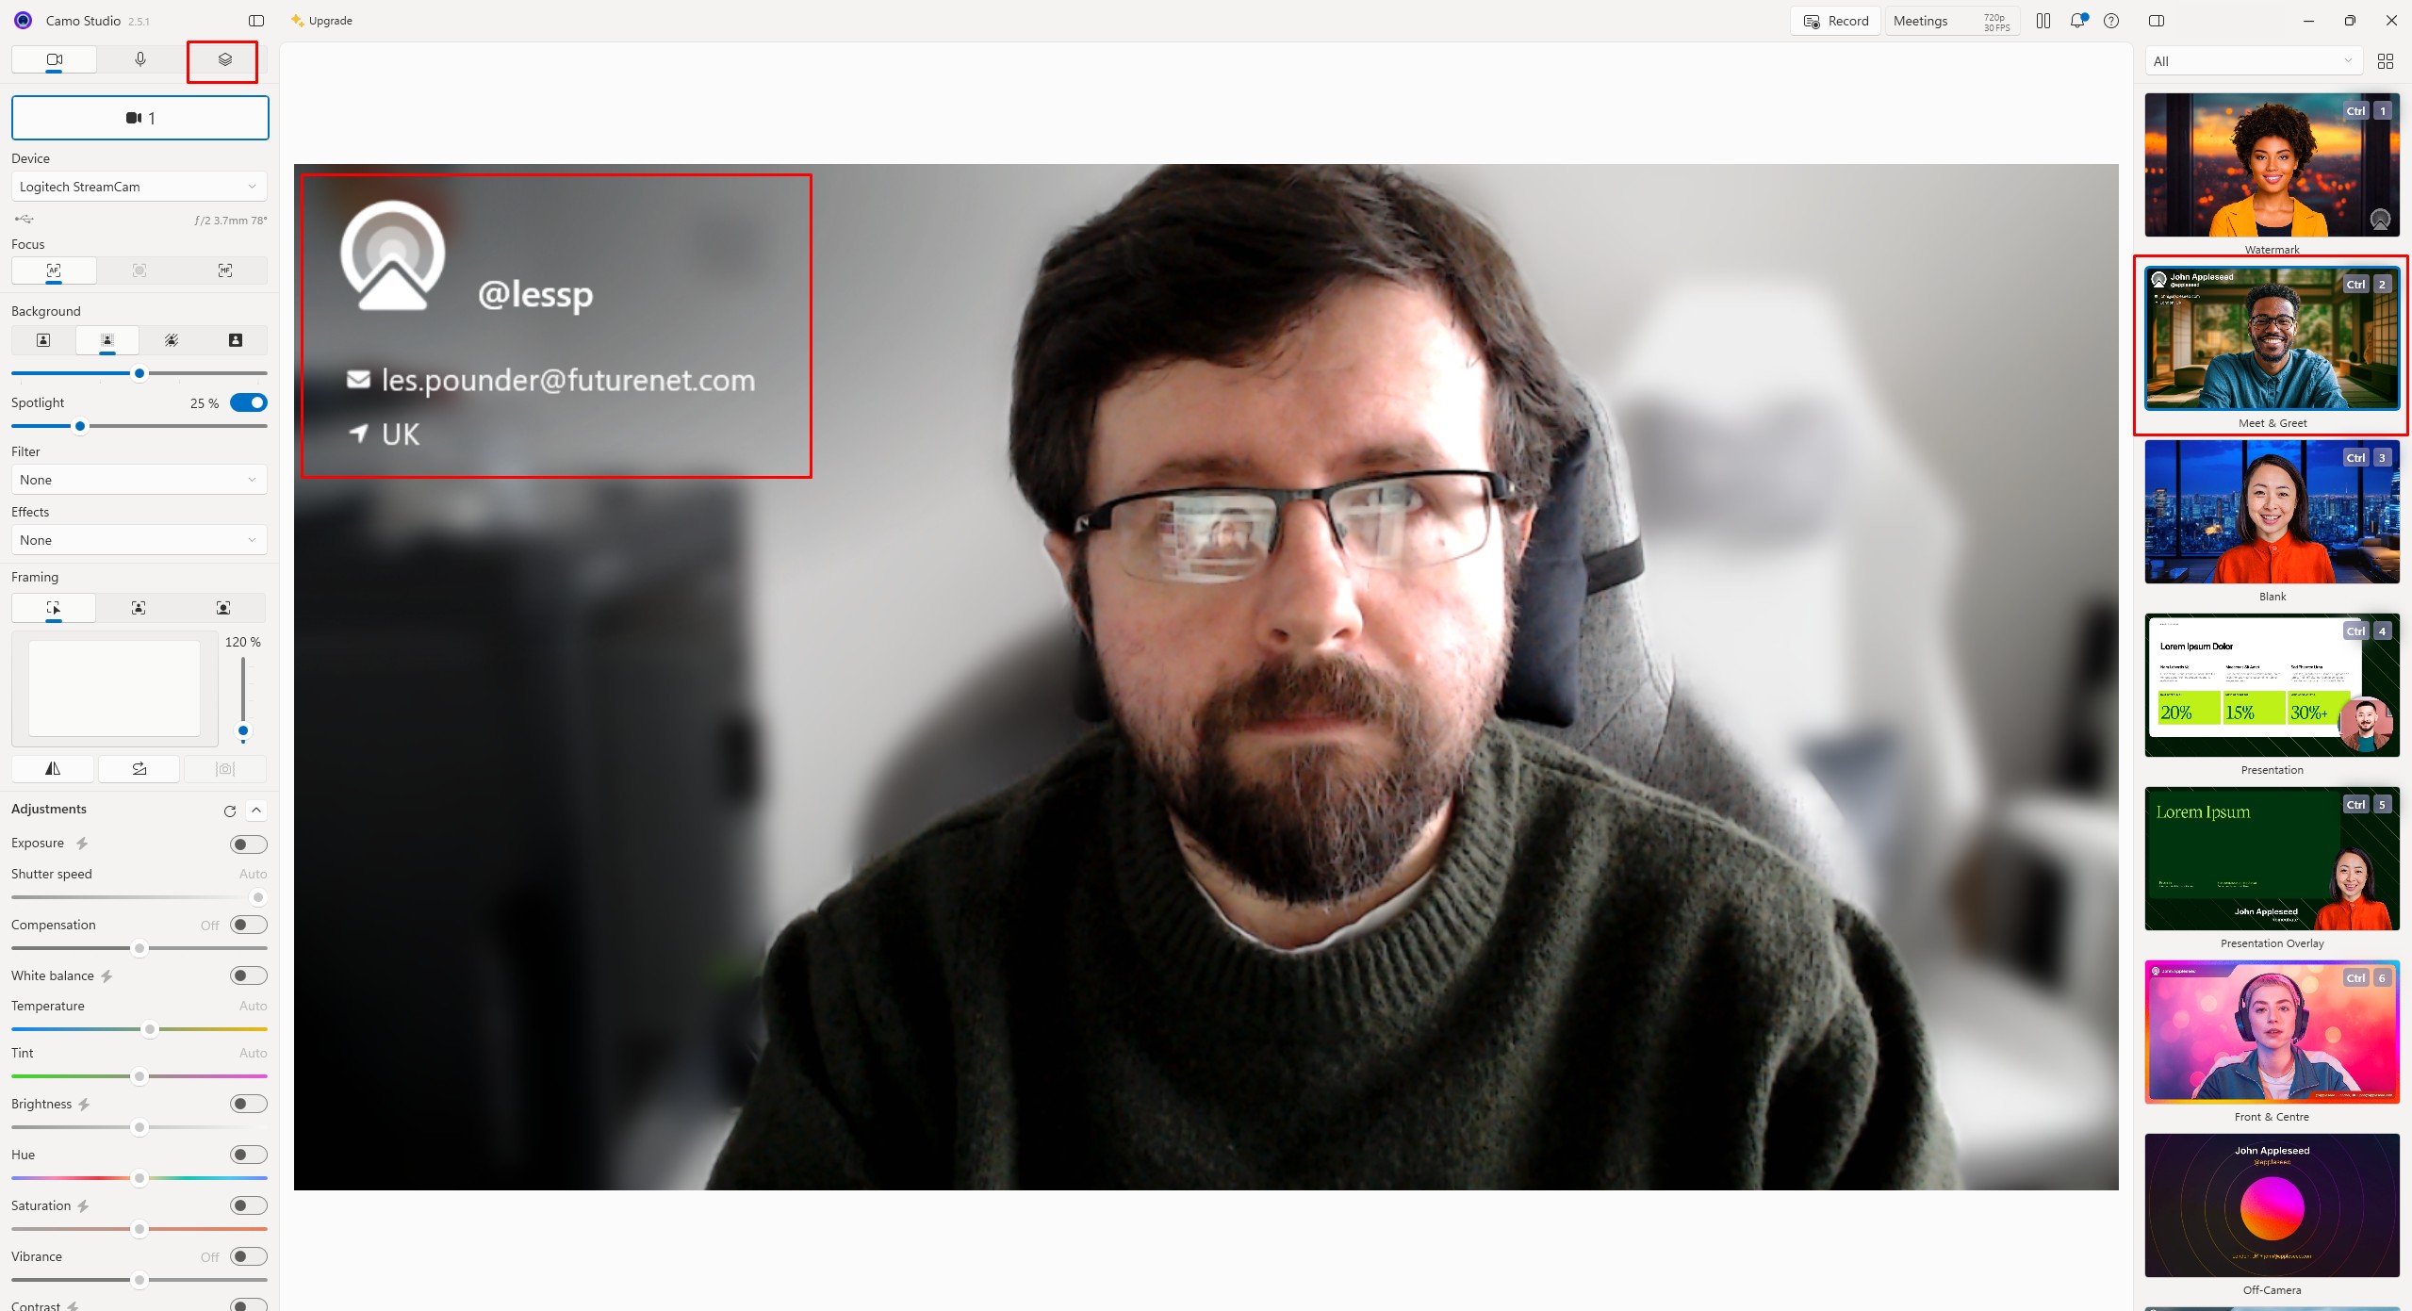Open the microphone settings tab

click(x=139, y=58)
